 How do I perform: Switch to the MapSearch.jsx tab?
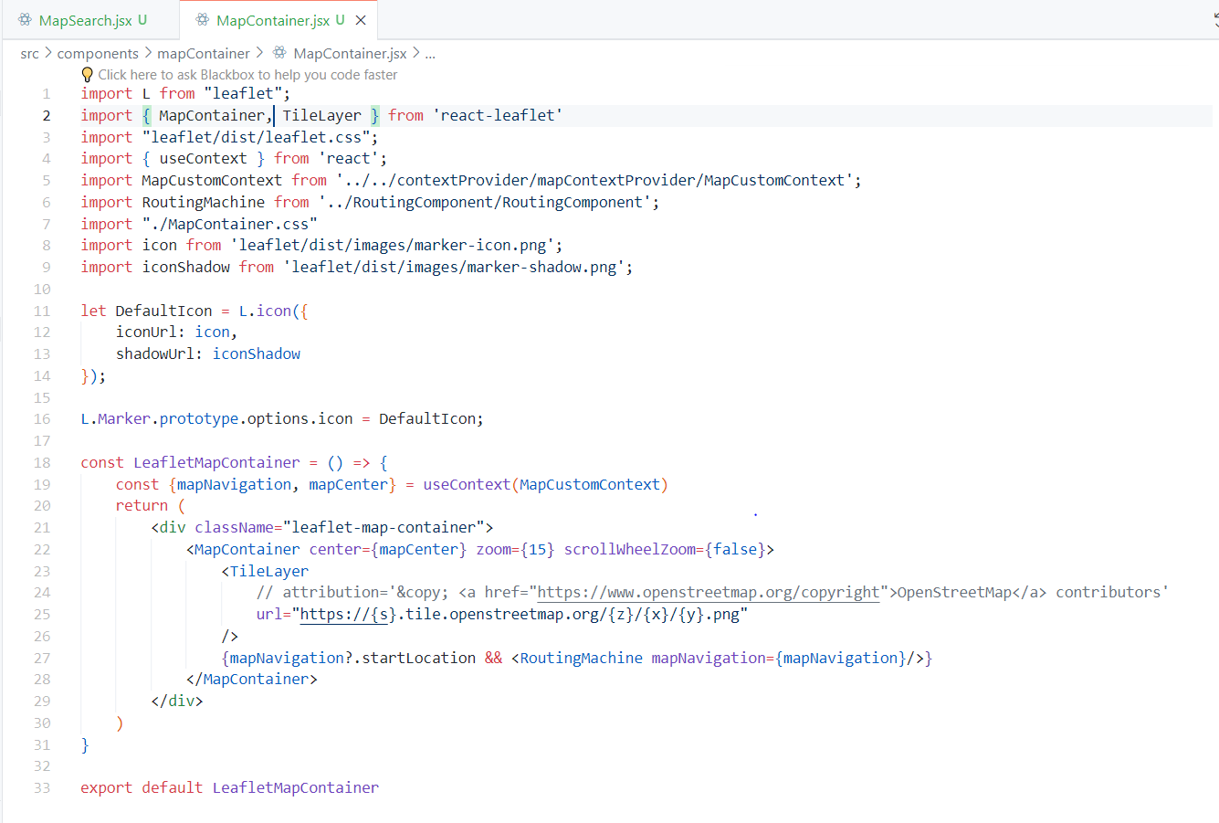pyautogui.click(x=85, y=20)
